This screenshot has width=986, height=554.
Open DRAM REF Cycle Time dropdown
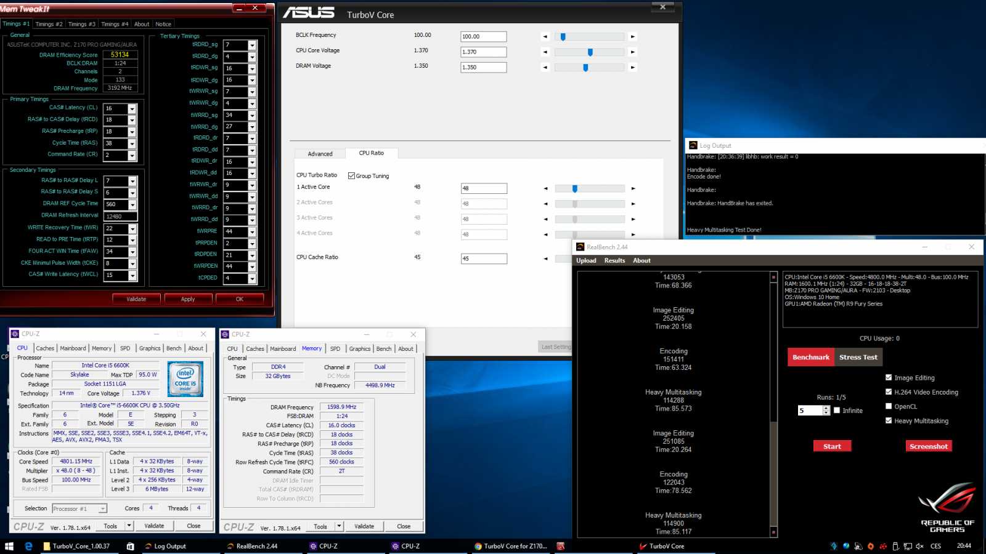point(132,204)
